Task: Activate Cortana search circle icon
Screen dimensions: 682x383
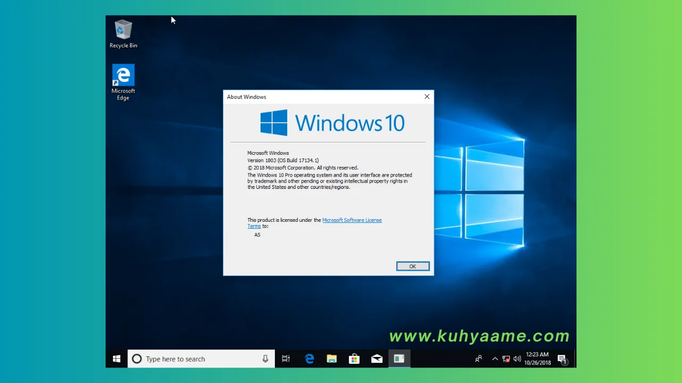Action: click(137, 359)
